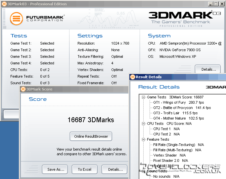Select GT4 - Mother Nature row
The image size is (226, 179).
(179, 118)
